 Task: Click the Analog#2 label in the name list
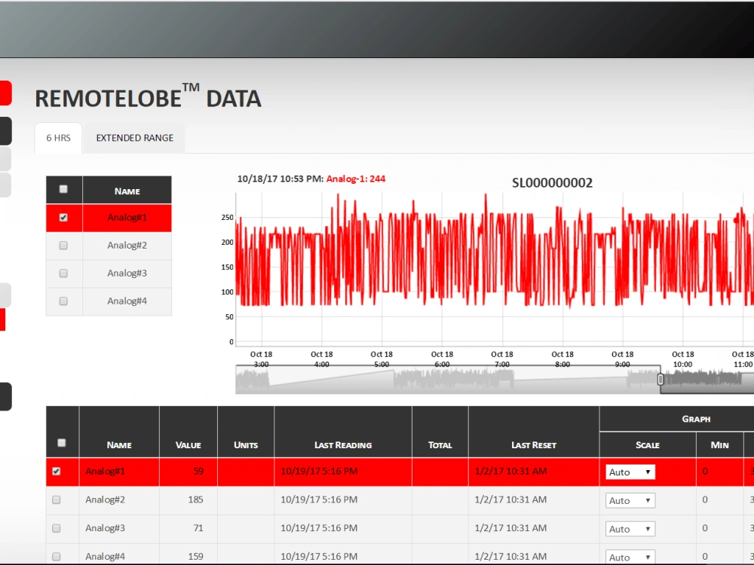(x=127, y=246)
